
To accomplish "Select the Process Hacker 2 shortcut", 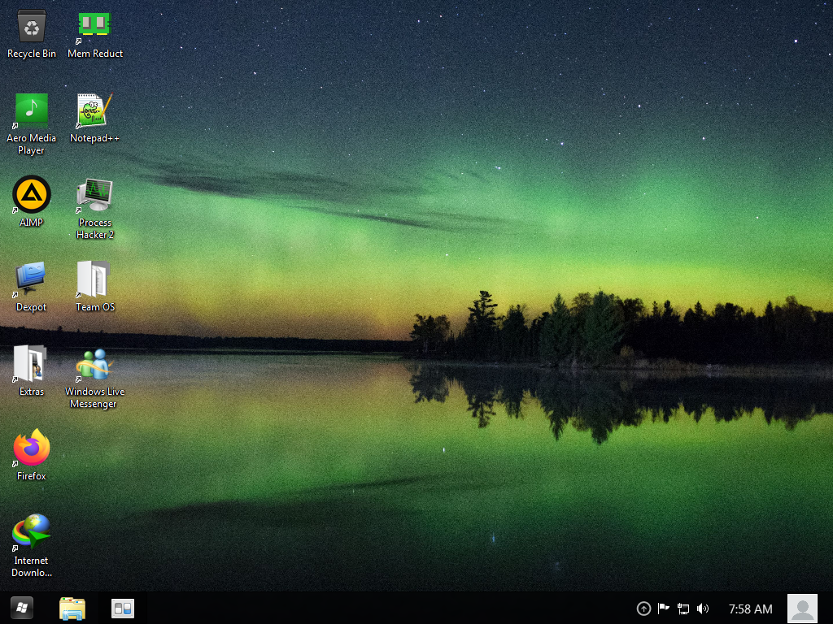I will (94, 196).
